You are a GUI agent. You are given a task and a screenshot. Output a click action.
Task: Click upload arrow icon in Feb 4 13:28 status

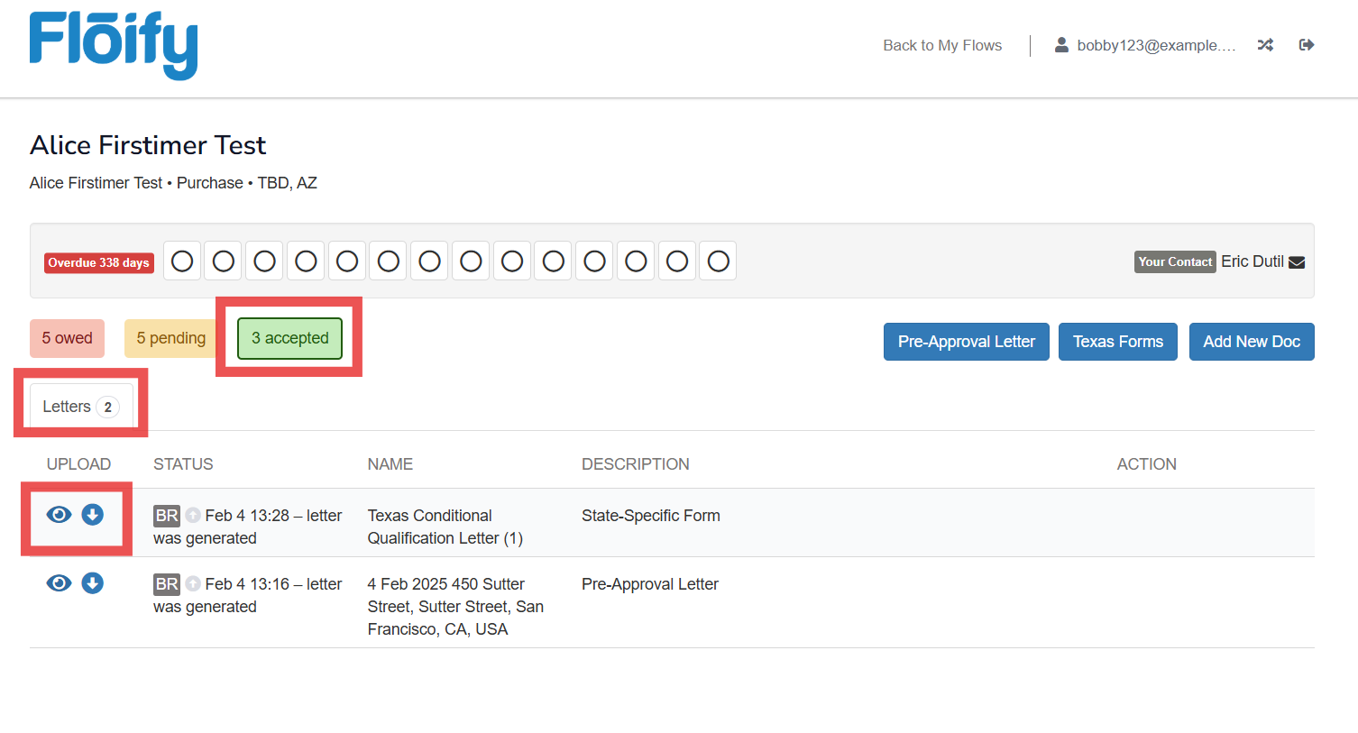point(193,516)
